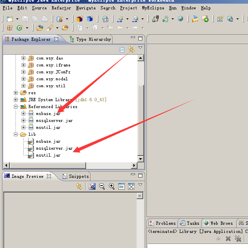Open dropdown next to flashlight search icon
Screen dimensions: 248x248
(57, 28)
